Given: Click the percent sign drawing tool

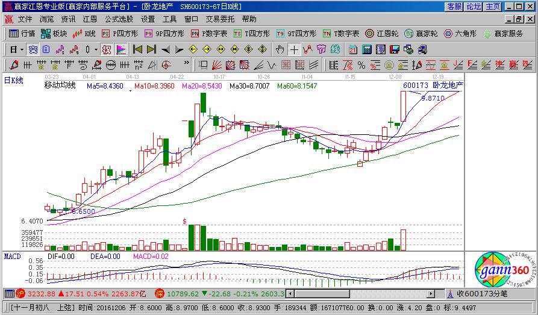Looking at the screenshot, I should [361, 65].
